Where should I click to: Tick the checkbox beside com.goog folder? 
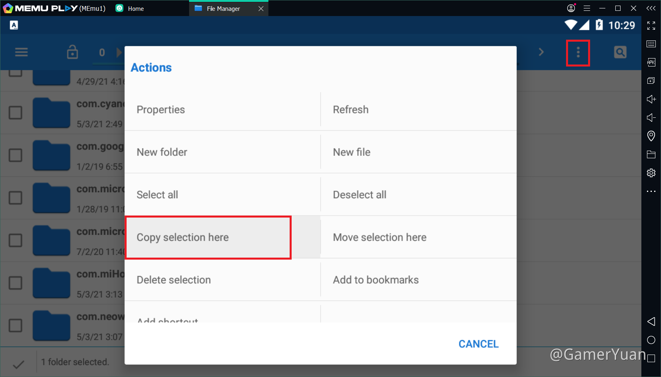click(16, 155)
